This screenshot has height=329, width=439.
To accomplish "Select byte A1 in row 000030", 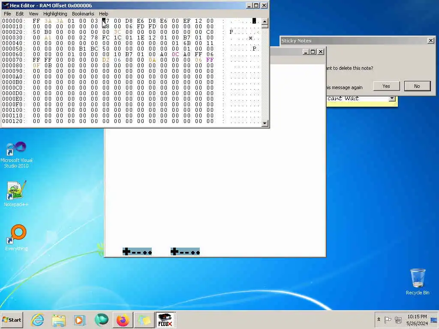I will coord(48,38).
